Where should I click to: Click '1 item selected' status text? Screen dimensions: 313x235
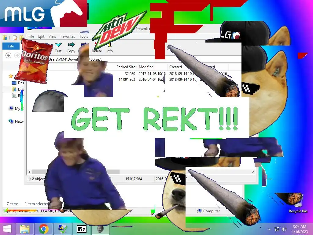point(37,203)
